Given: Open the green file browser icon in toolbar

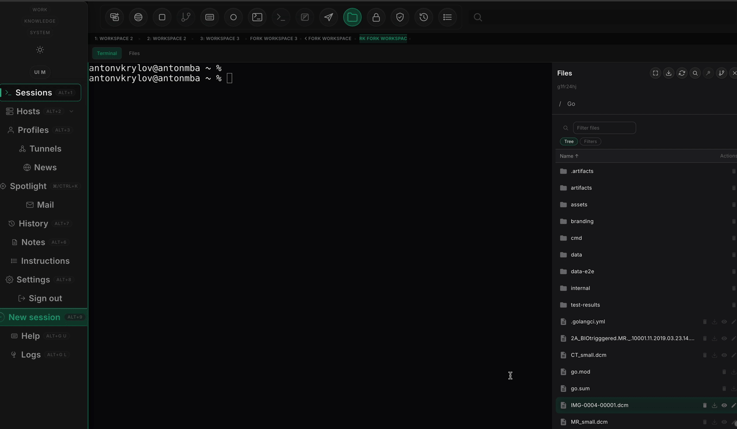Looking at the screenshot, I should 352,17.
